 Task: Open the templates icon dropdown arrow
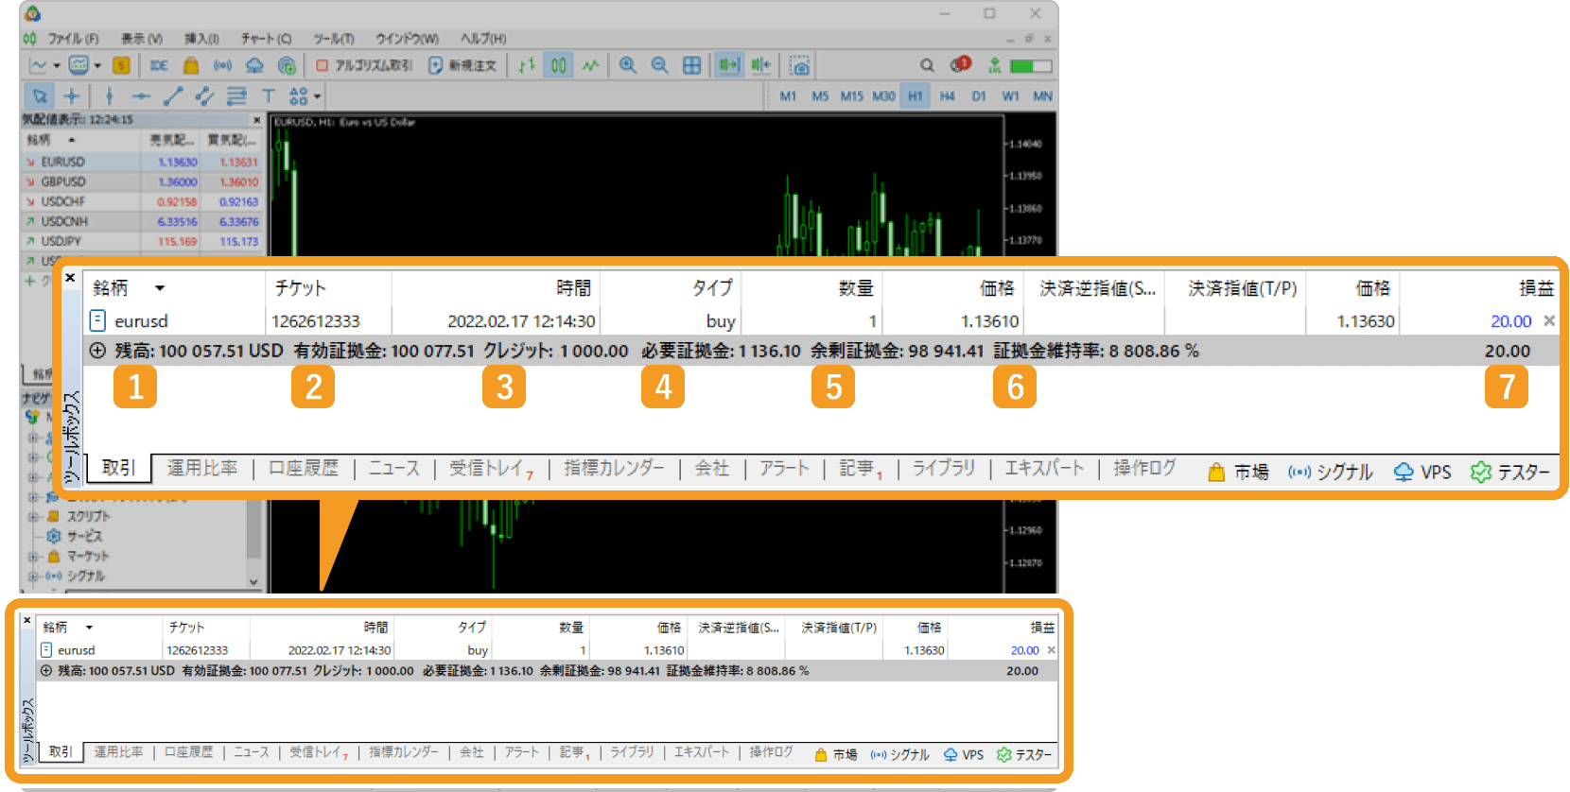tap(96, 66)
